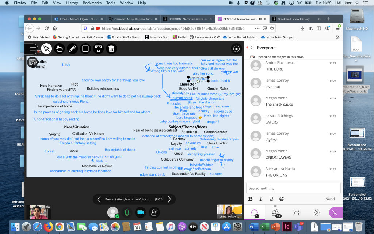Save page to Pocket
374x234 pixels.
pos(264,29)
